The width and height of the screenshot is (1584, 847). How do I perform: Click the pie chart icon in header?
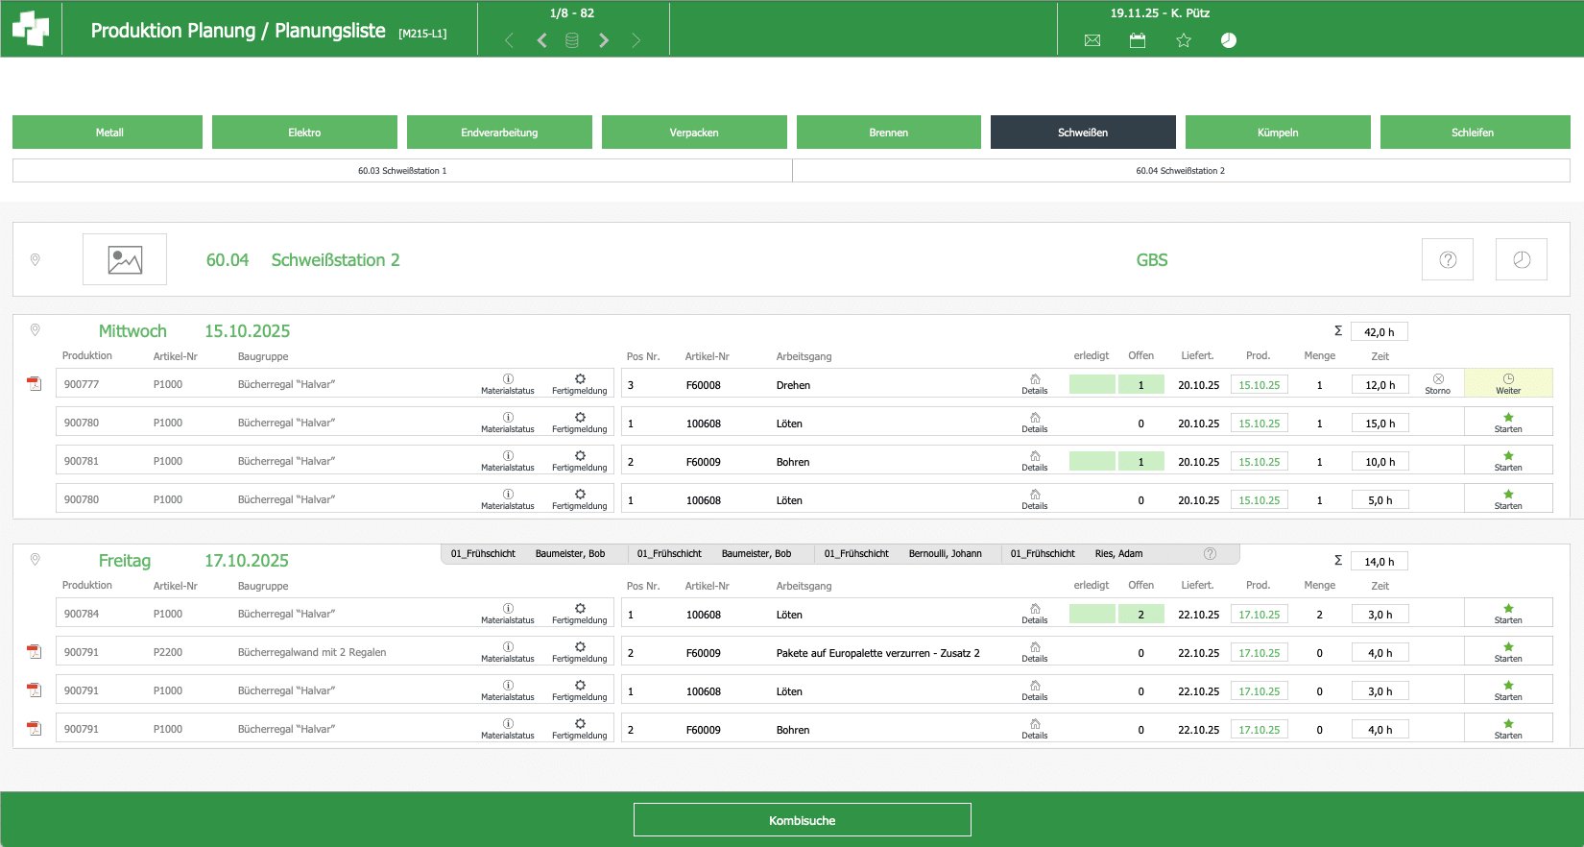pyautogui.click(x=1228, y=40)
